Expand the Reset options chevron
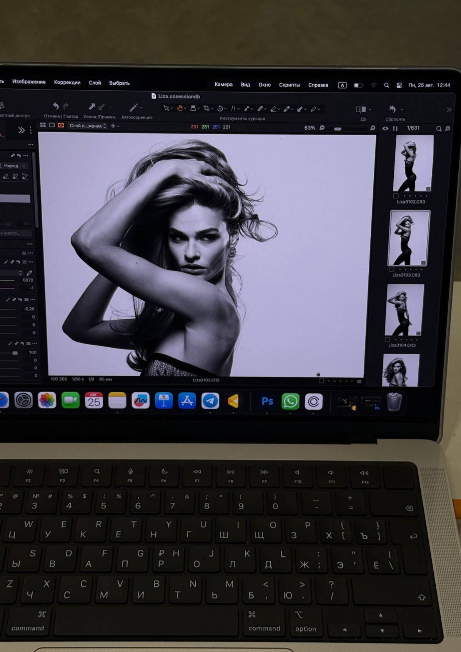Screen dimensions: 461x652 (x=401, y=110)
